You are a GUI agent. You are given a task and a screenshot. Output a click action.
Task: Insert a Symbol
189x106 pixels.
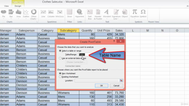(x=143, y=14)
